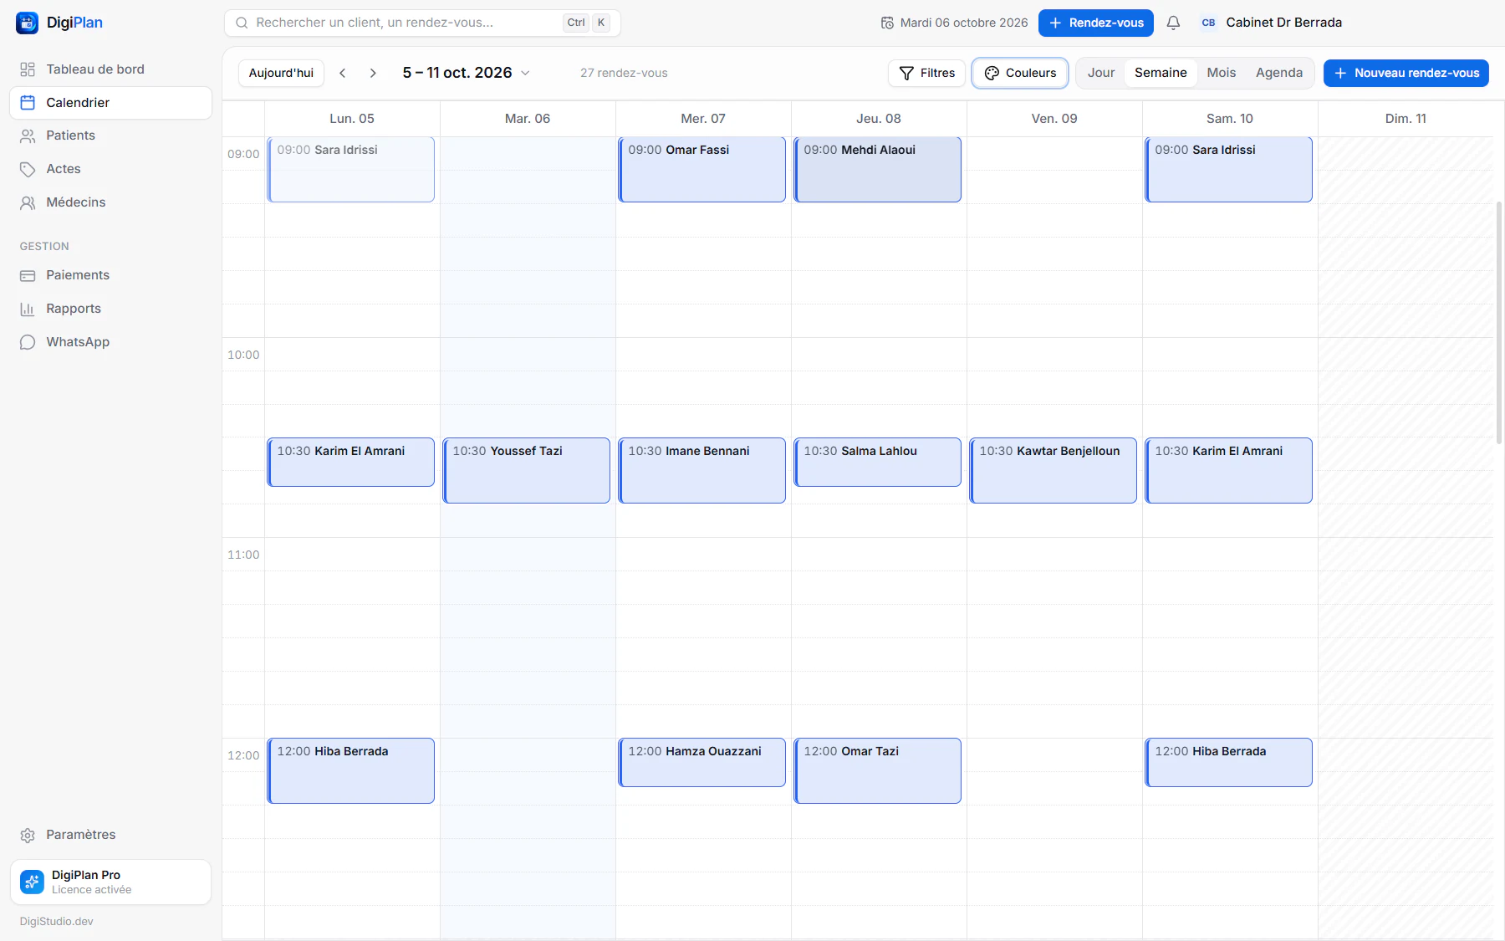Open Médecins section in sidebar
Viewport: 1505px width, 941px height.
click(x=110, y=202)
